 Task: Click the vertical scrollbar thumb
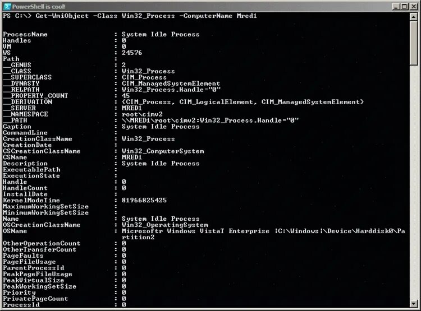[x=414, y=43]
